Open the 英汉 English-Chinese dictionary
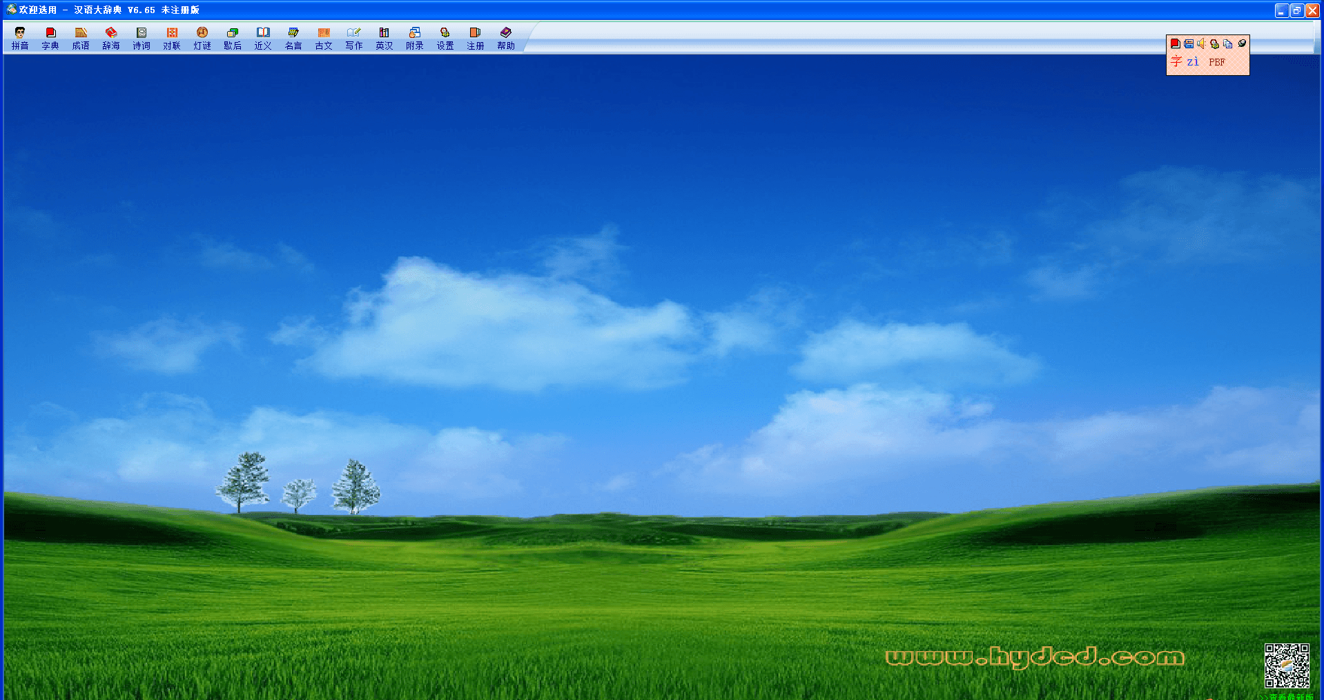The width and height of the screenshot is (1324, 700). (x=384, y=38)
